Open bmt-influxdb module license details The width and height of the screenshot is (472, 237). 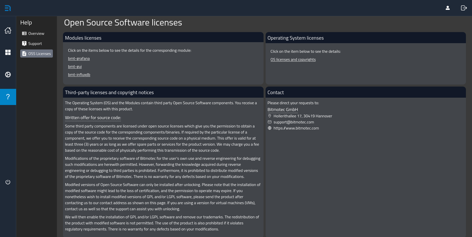[x=79, y=75]
